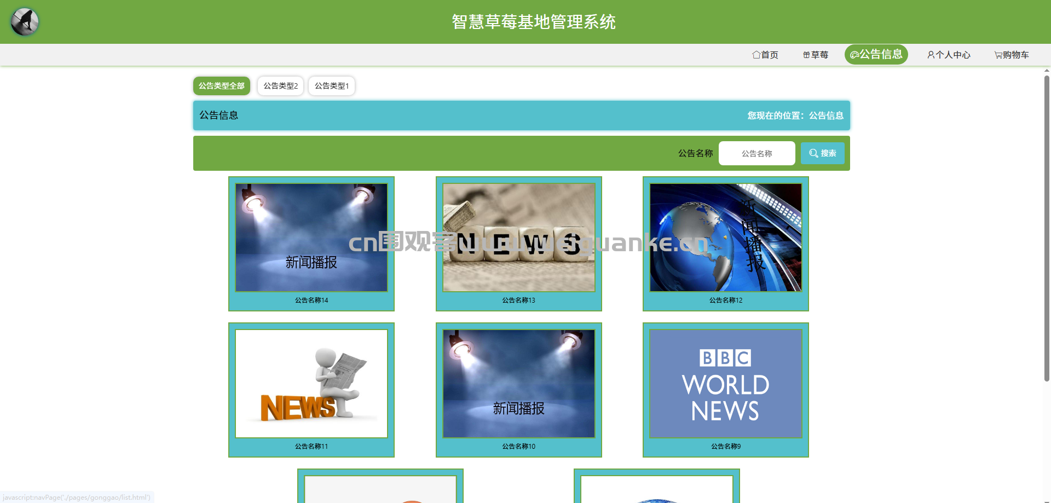Click the 公告名称9 caption text
The width and height of the screenshot is (1051, 503).
pyautogui.click(x=726, y=447)
